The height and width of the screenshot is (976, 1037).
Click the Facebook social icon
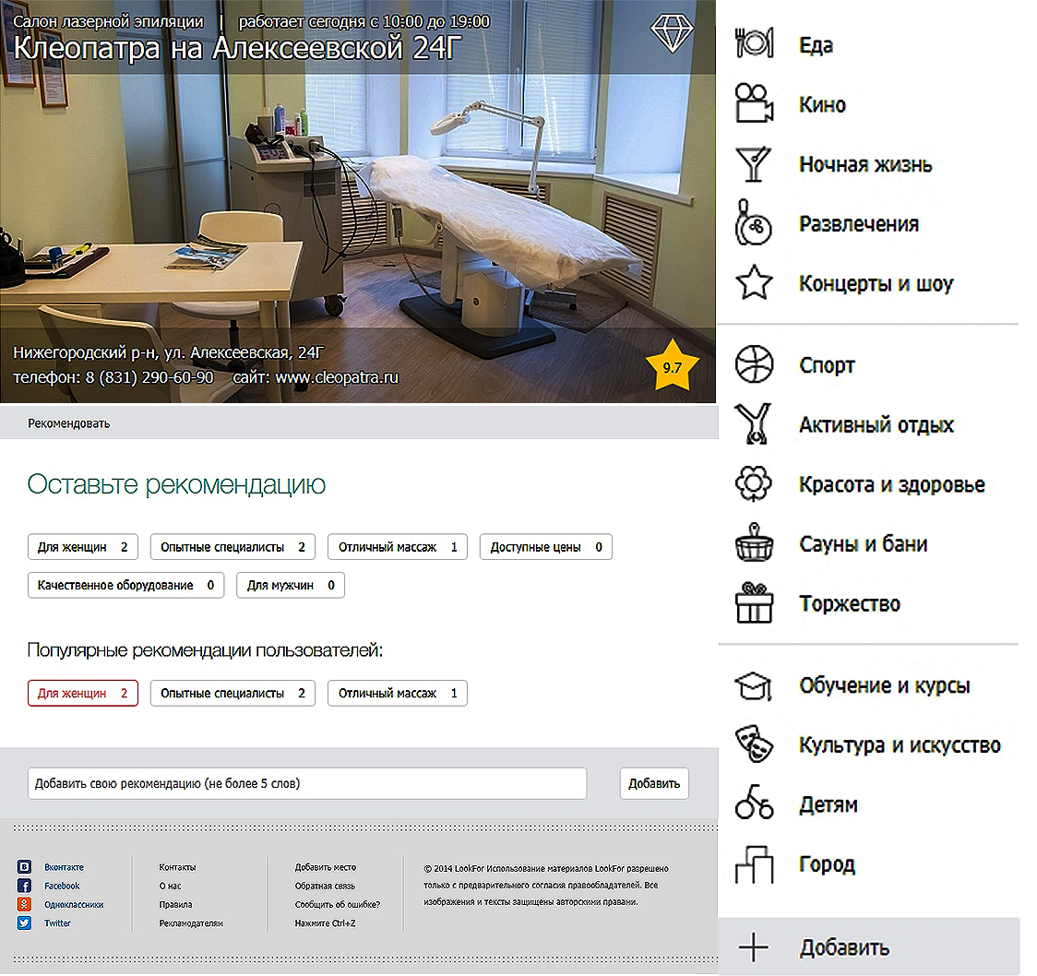click(x=25, y=886)
